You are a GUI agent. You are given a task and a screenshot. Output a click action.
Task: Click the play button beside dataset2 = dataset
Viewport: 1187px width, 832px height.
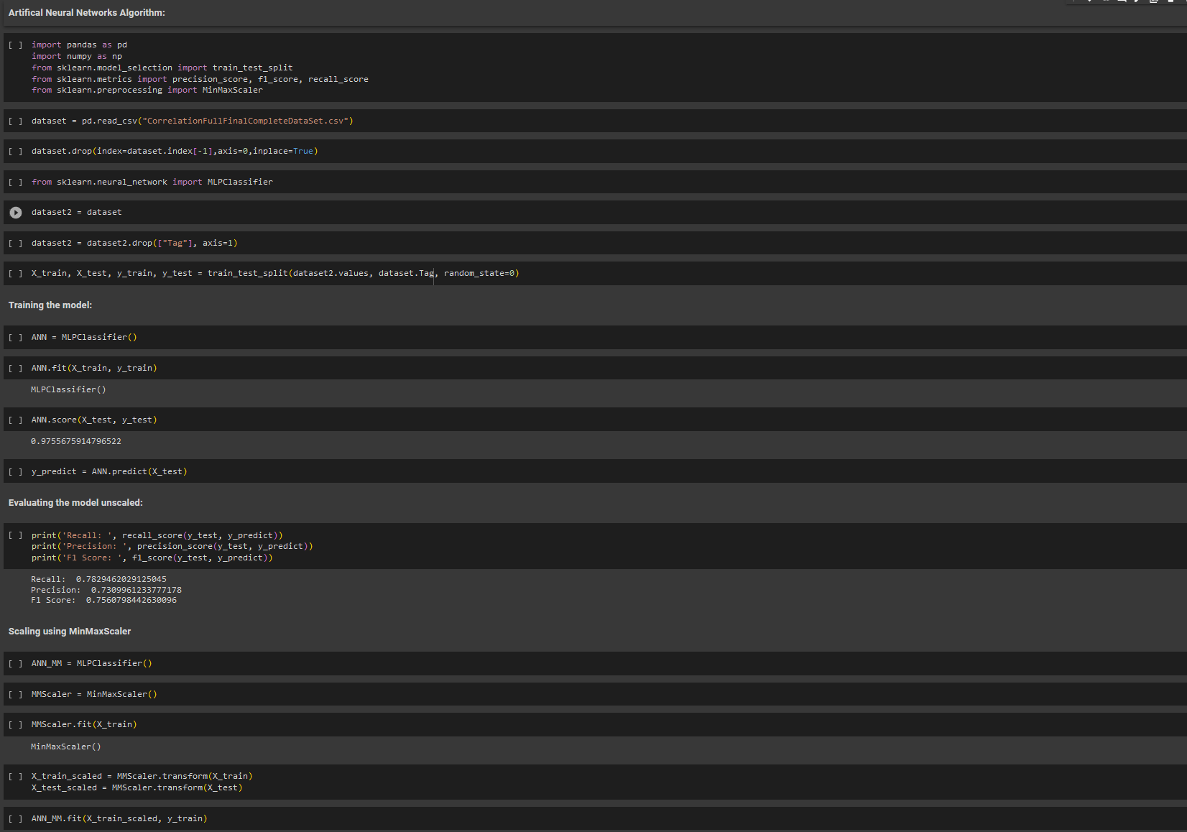click(x=16, y=213)
